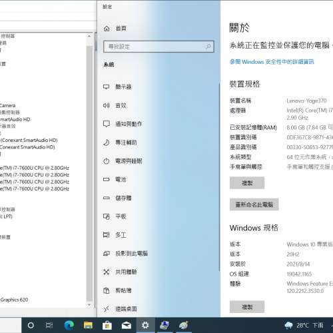This screenshot has height=333, width=333.
Task: Go to Settings Home (首頁)
Action: (x=121, y=29)
